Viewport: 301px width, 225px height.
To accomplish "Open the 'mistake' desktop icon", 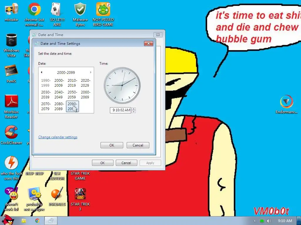I will [11, 12].
